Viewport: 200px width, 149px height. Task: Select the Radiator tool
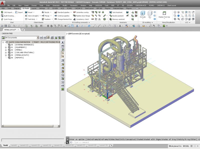(x=46, y=19)
